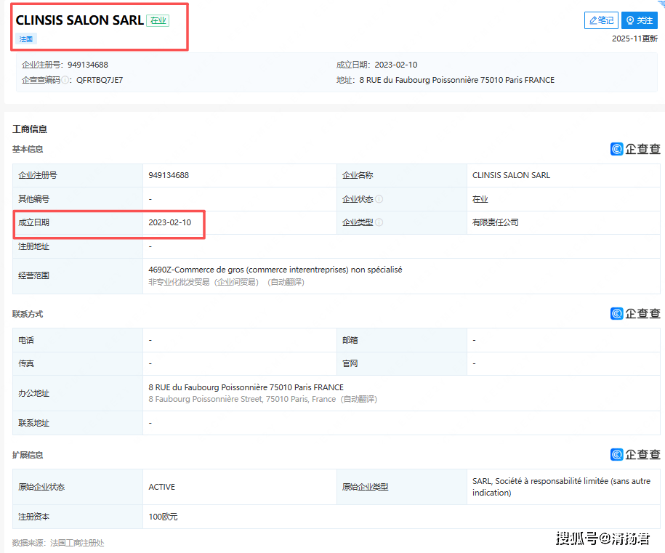665x553 pixels.
Task: Click the 注册资本 value 100欧元
Action: (163, 517)
